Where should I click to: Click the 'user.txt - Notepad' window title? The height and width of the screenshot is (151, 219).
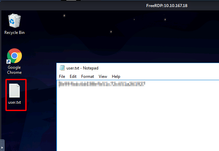[82, 68]
